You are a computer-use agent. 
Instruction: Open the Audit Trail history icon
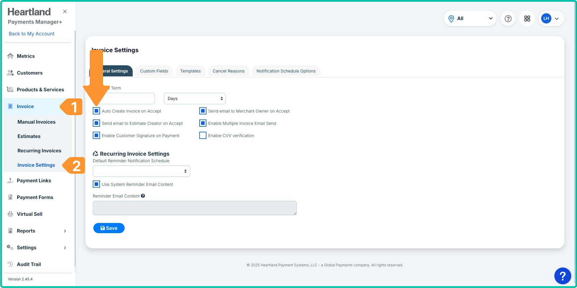click(10, 264)
